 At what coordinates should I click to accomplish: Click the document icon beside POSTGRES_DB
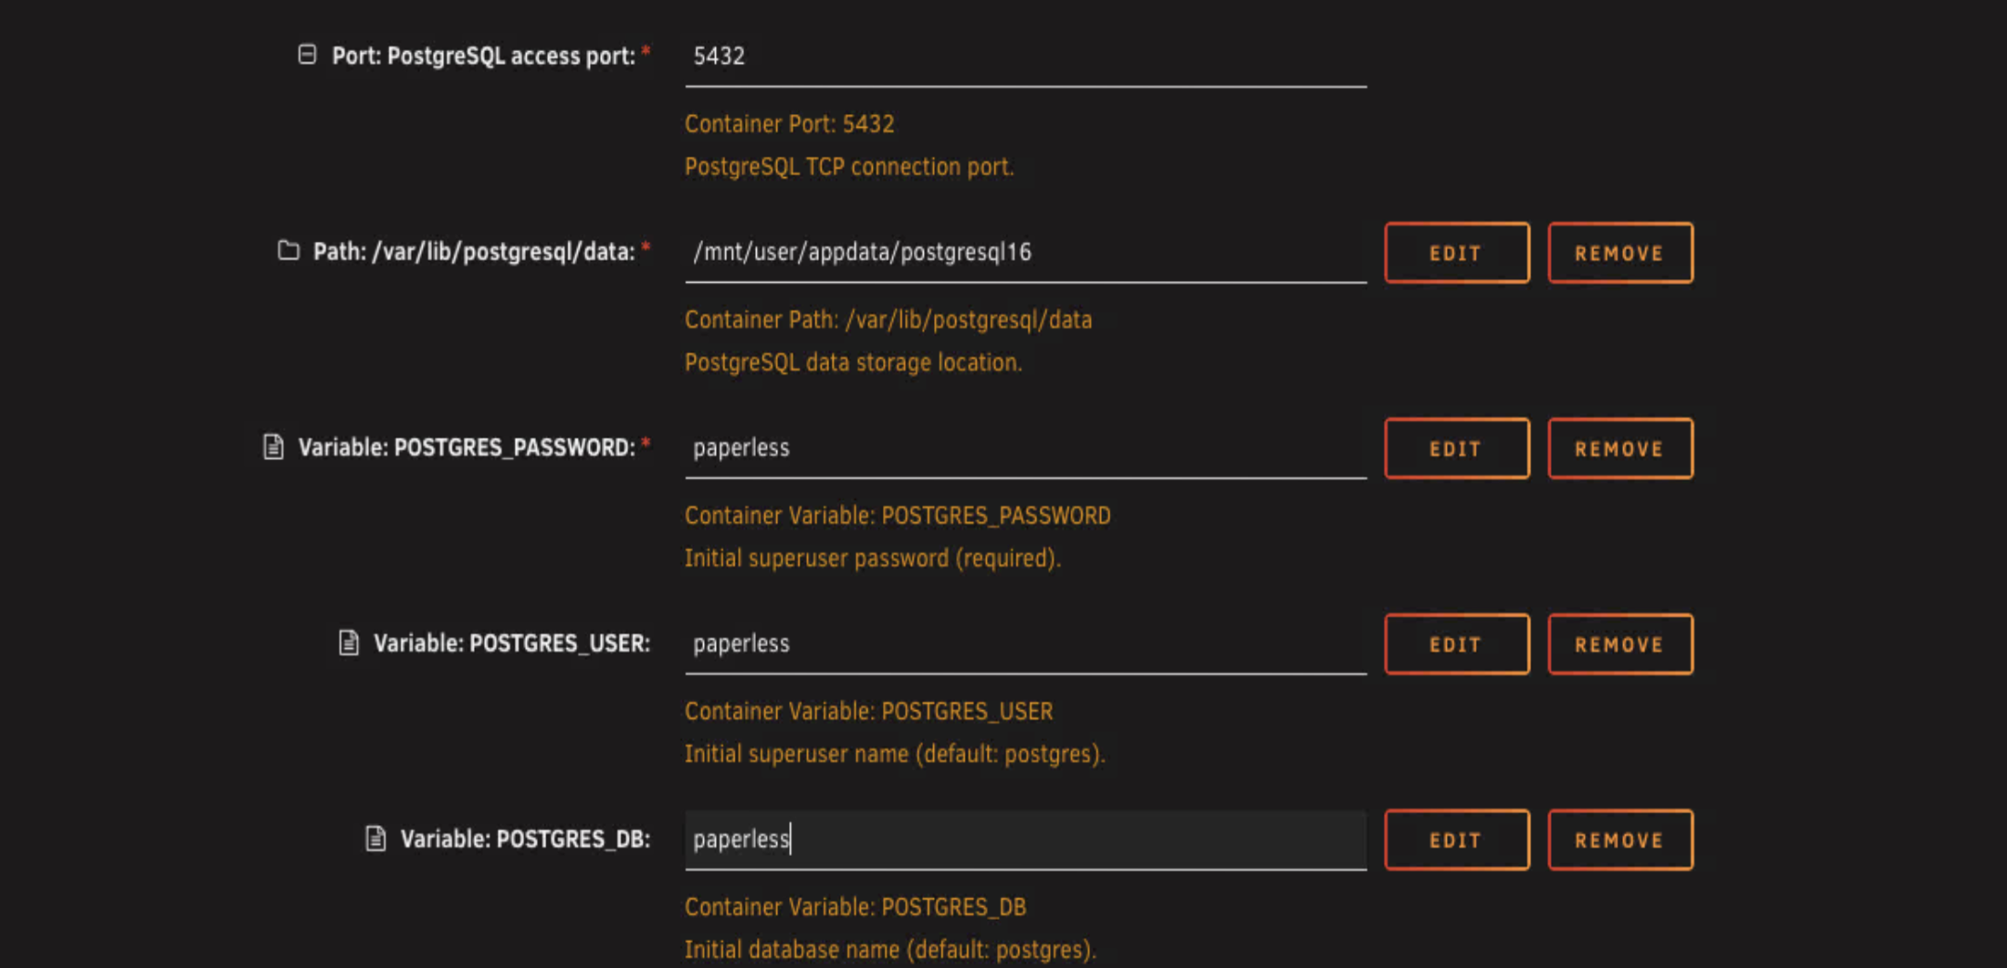(x=376, y=838)
